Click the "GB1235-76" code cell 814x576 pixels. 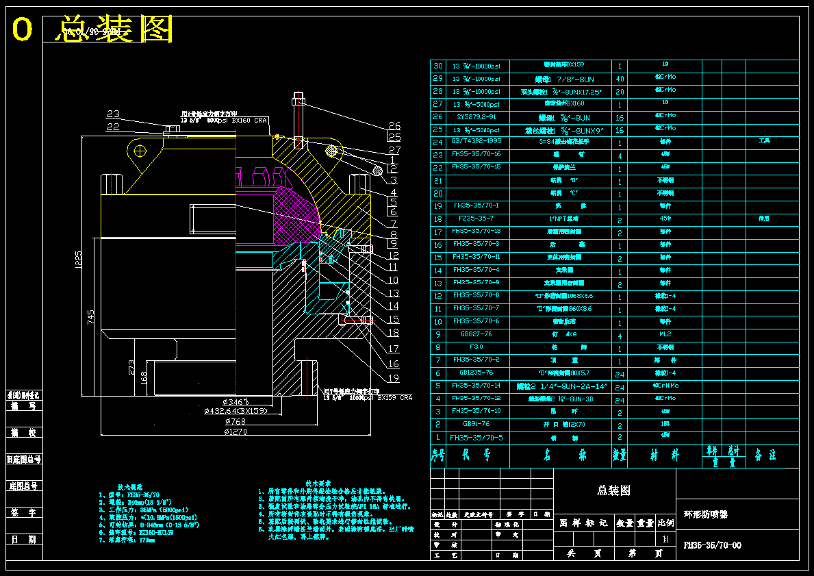(476, 373)
